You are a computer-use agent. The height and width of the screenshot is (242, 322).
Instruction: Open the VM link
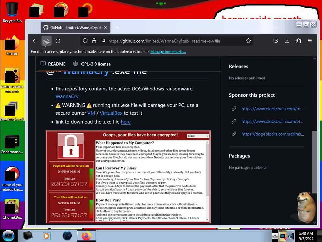pos(91,113)
